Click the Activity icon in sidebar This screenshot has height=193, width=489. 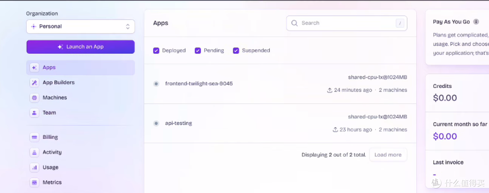[34, 152]
